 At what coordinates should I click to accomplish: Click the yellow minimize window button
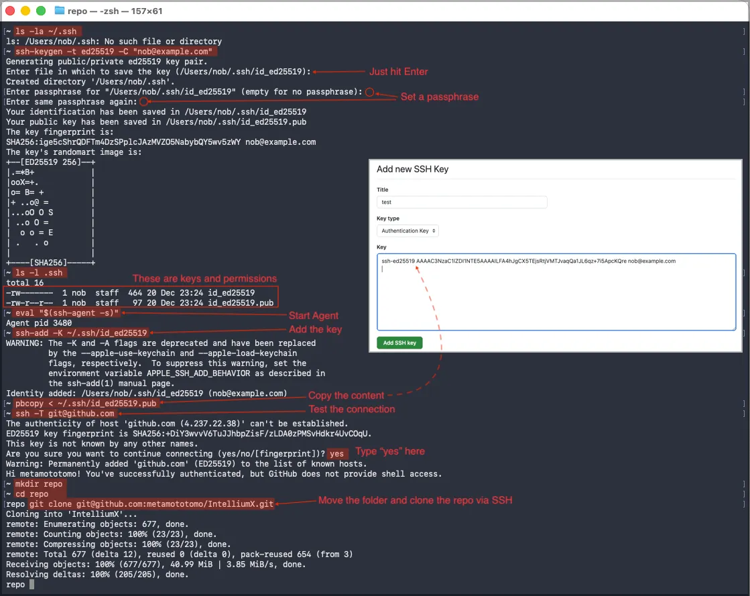coord(25,11)
